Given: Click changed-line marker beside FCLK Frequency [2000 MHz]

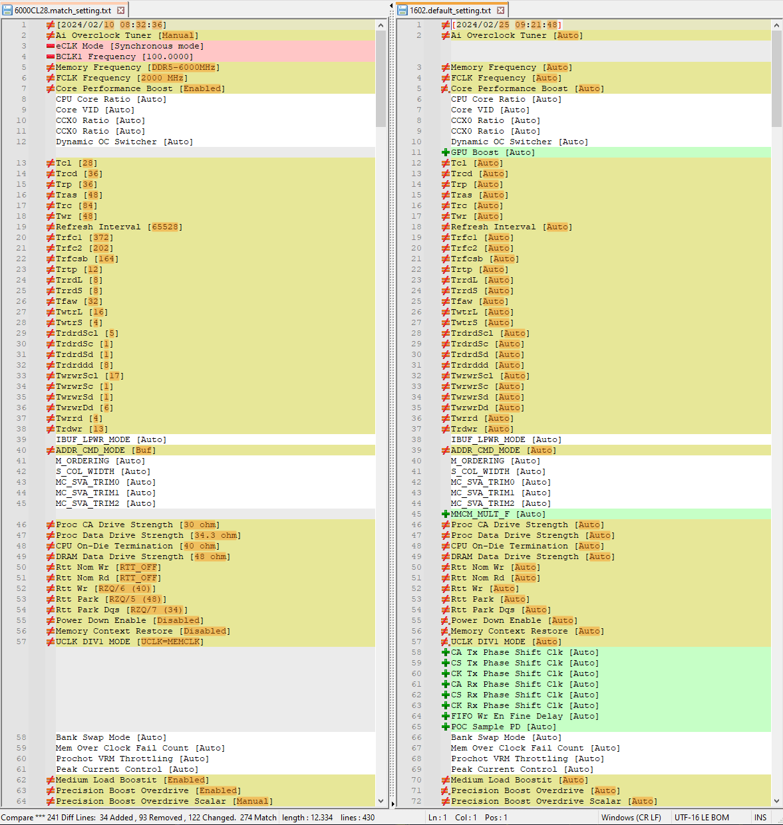Looking at the screenshot, I should click(51, 78).
